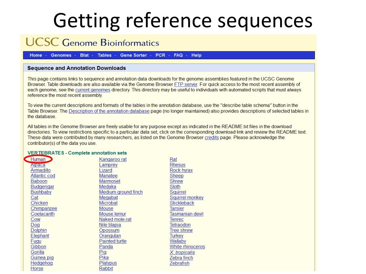Image resolution: width=366 pixels, height=274 pixels.
Task: Click the UCSC Genome Bioinformatics logo
Action: click(93, 42)
